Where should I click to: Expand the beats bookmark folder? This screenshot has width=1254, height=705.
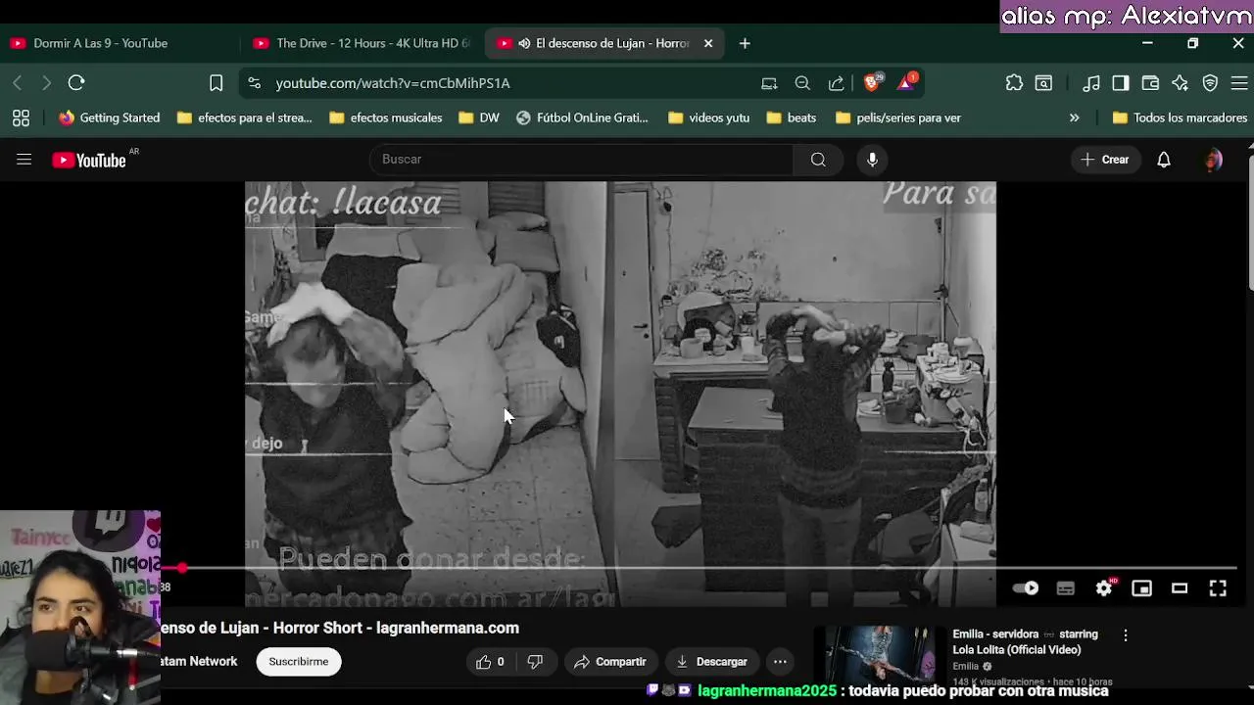792,117
